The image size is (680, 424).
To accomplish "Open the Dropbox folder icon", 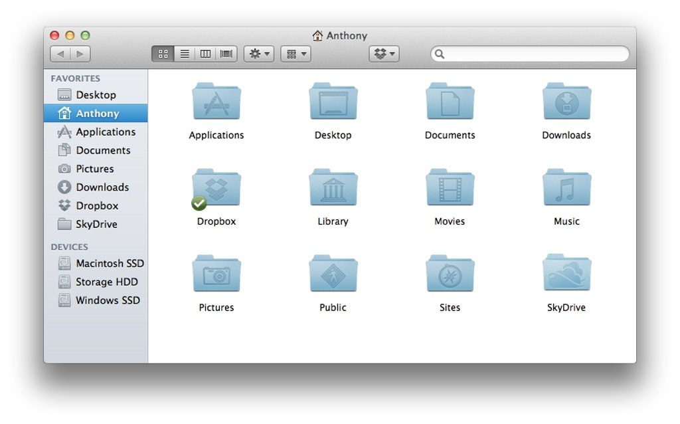I will [x=216, y=187].
